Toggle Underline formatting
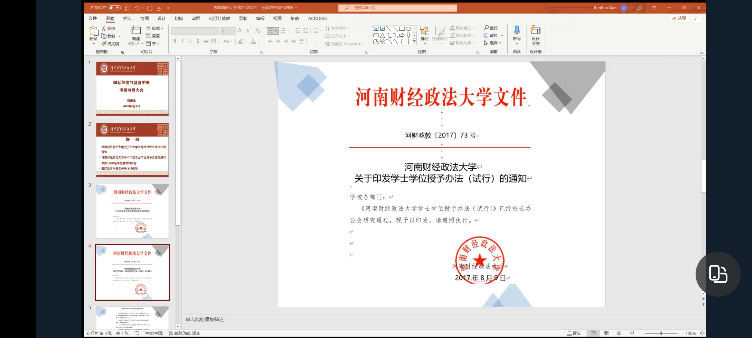This screenshot has width=752, height=338. click(x=190, y=41)
